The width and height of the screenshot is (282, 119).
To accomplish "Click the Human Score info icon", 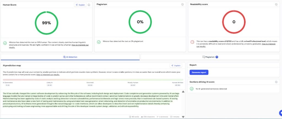I will pyautogui.click(x=89, y=5).
